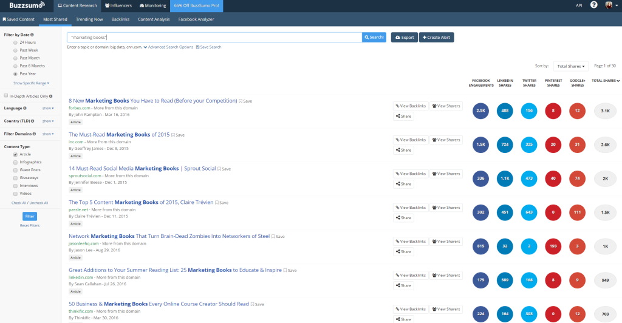Click the marketing books search field
The height and width of the screenshot is (323, 622).
pos(214,37)
